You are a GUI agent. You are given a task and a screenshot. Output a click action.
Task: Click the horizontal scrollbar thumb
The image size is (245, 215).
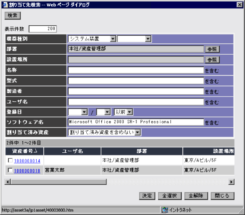pos(59,182)
